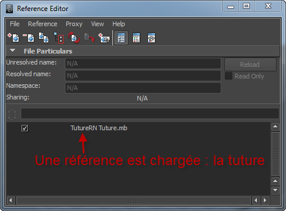
Task: Minimize the Reference Editor window
Action: 231,6
